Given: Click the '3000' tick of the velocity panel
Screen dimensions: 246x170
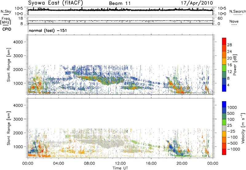Looking at the screenshot, I should pyautogui.click(x=18, y=119).
